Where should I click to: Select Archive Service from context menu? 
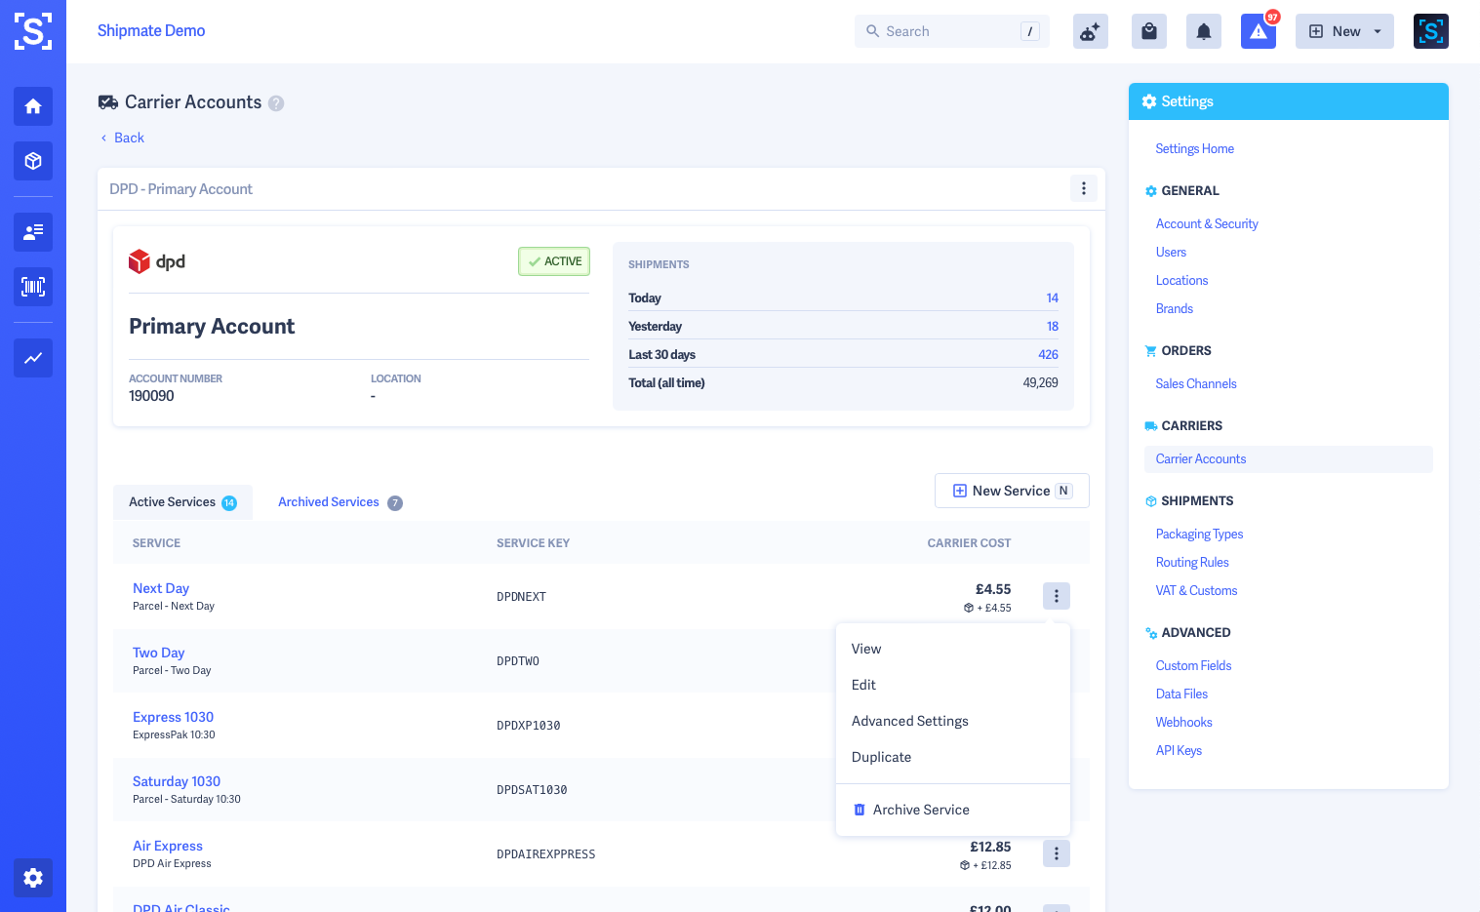[x=920, y=810]
